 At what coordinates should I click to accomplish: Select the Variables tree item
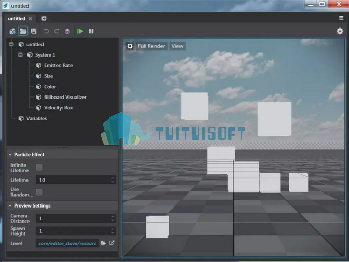tap(36, 118)
